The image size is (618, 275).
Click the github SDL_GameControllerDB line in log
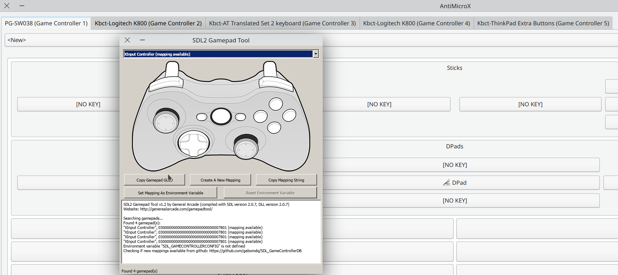(212, 251)
